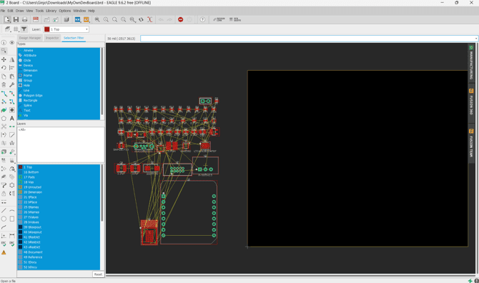Select the Text tool letter A

pyautogui.click(x=12, y=118)
